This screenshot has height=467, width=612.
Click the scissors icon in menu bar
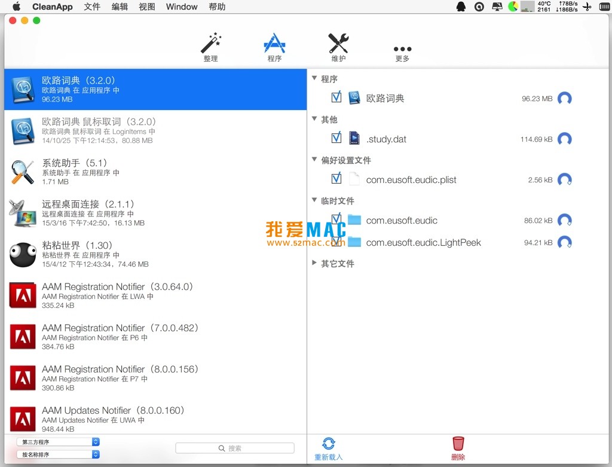click(587, 7)
